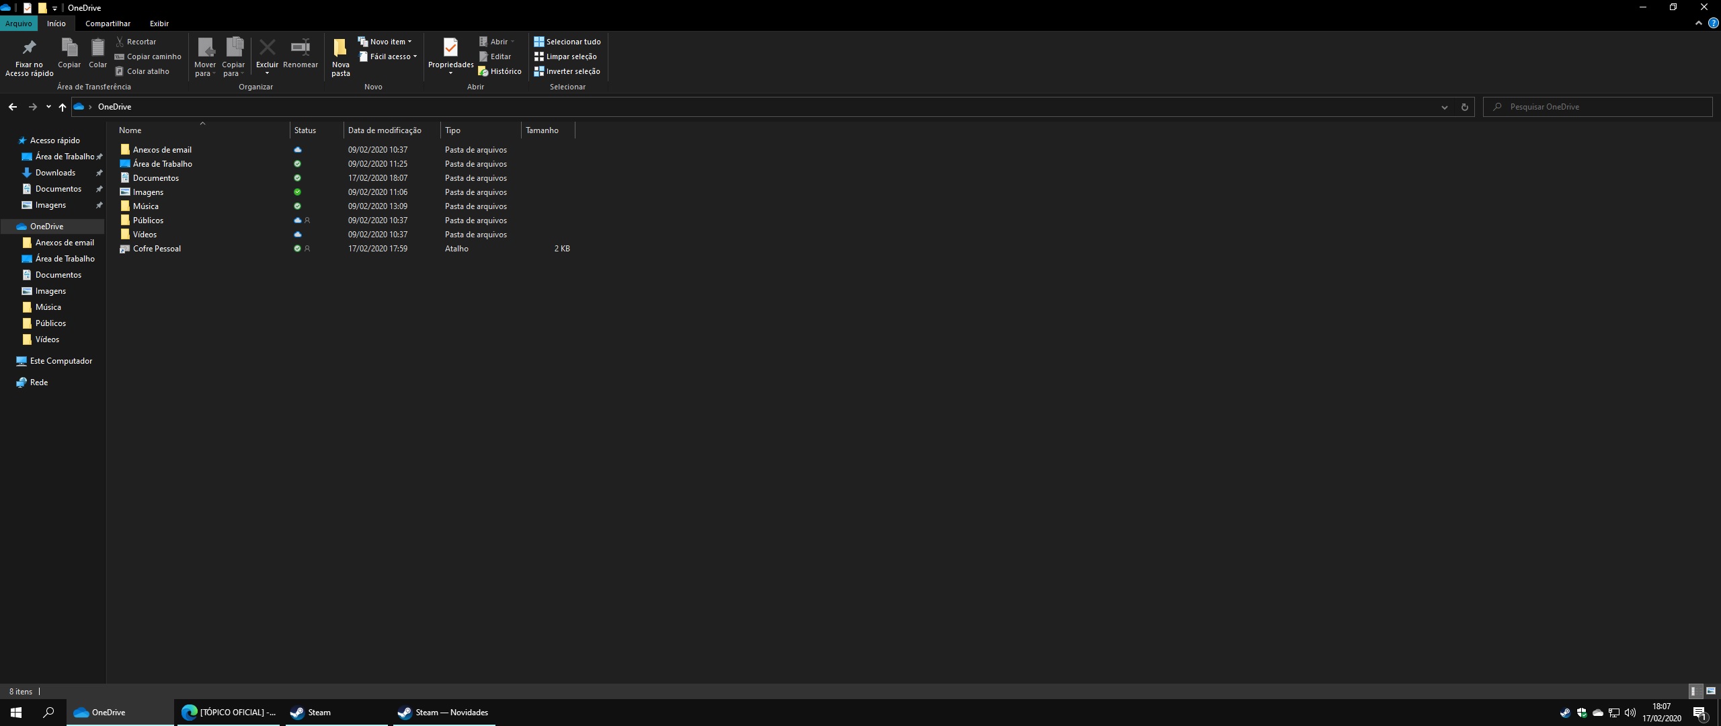Click the refresh button in address bar

click(1464, 107)
